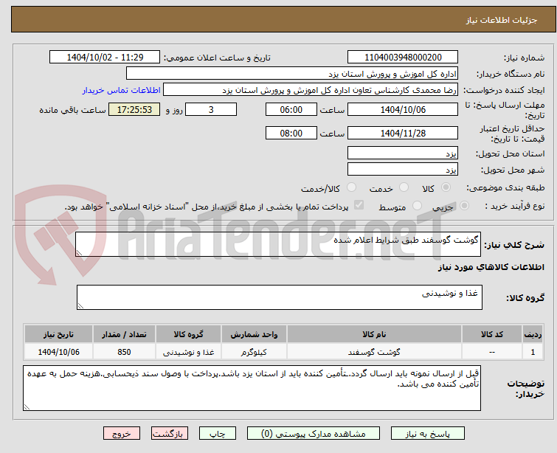The image size is (557, 453).
Task: Click table cell 'کیلوگرم'
Action: point(254,352)
